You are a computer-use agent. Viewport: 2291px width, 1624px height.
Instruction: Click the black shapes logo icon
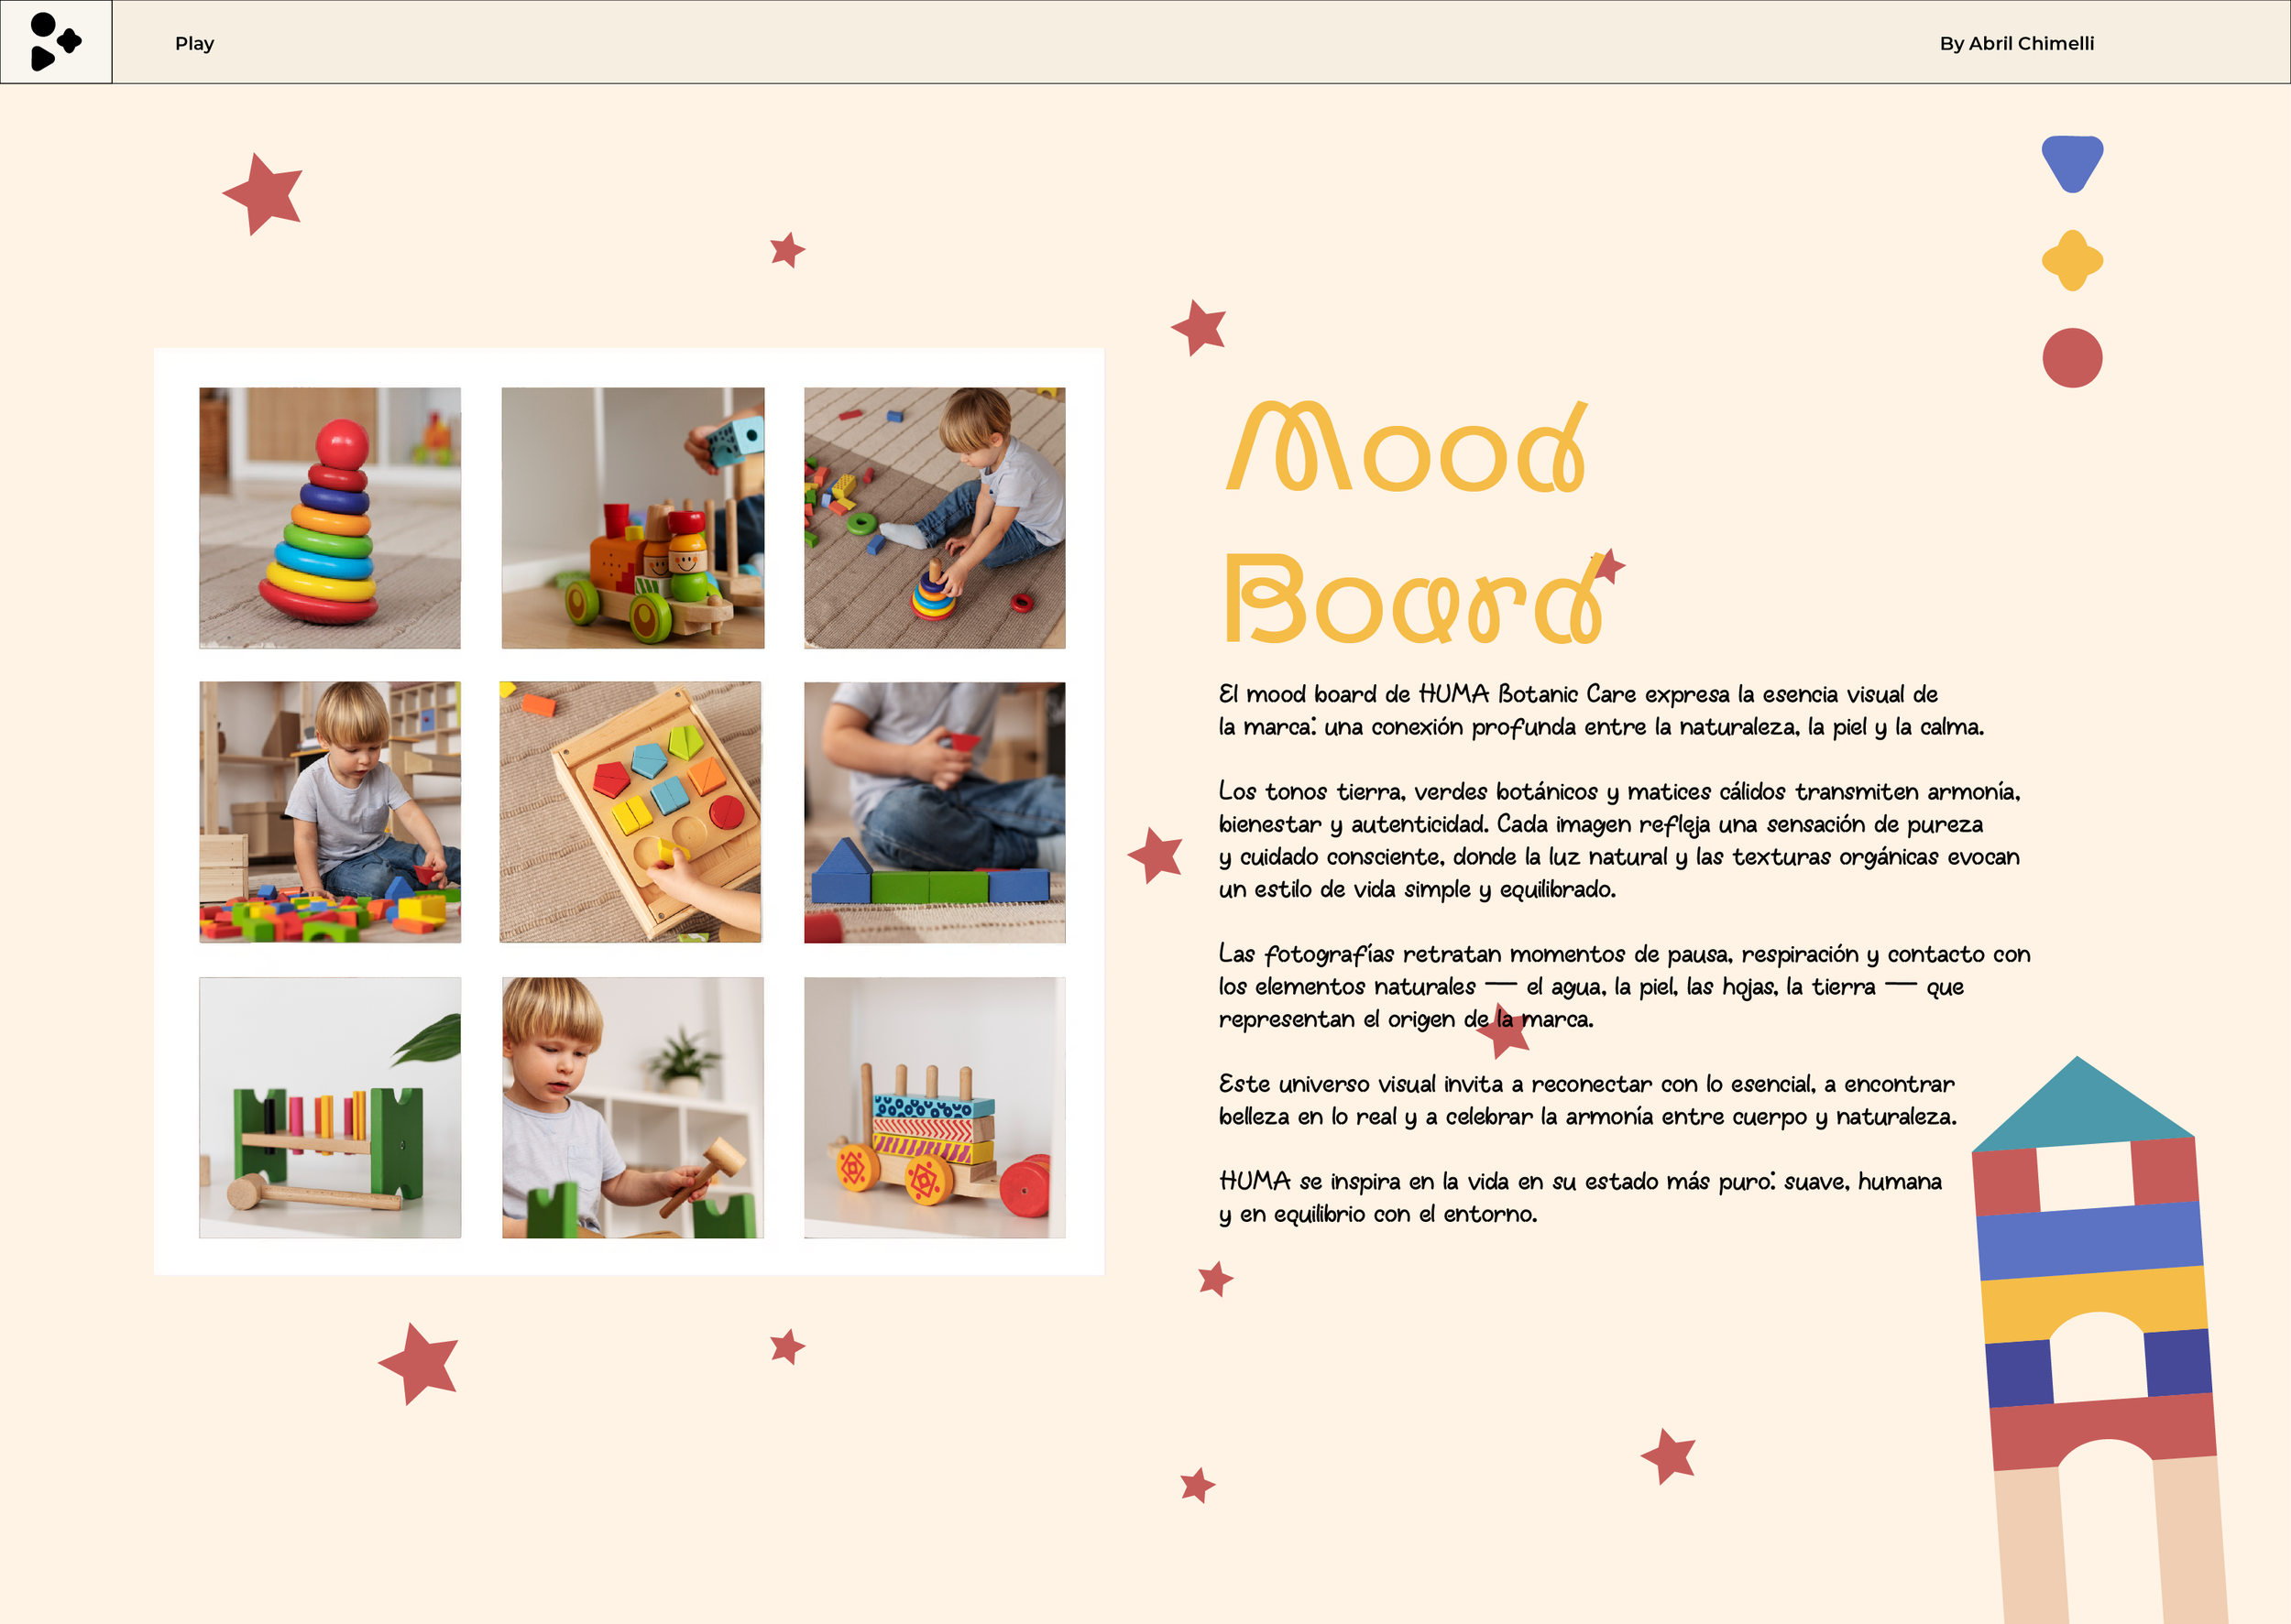coord(55,42)
